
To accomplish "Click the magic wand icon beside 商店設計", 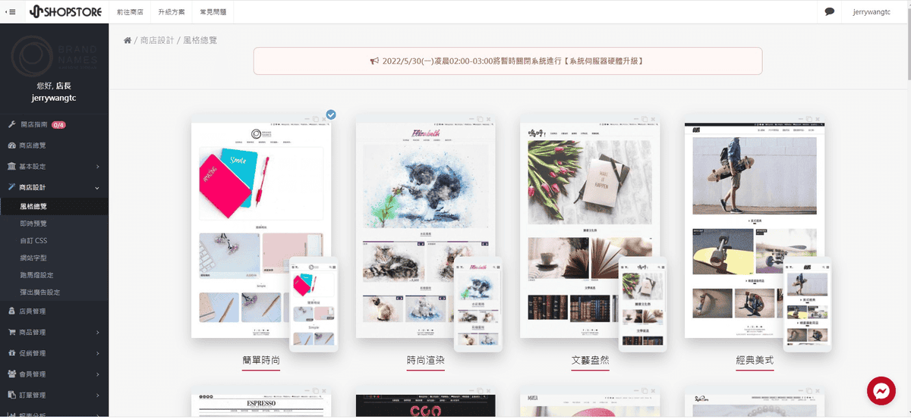I will (x=11, y=187).
